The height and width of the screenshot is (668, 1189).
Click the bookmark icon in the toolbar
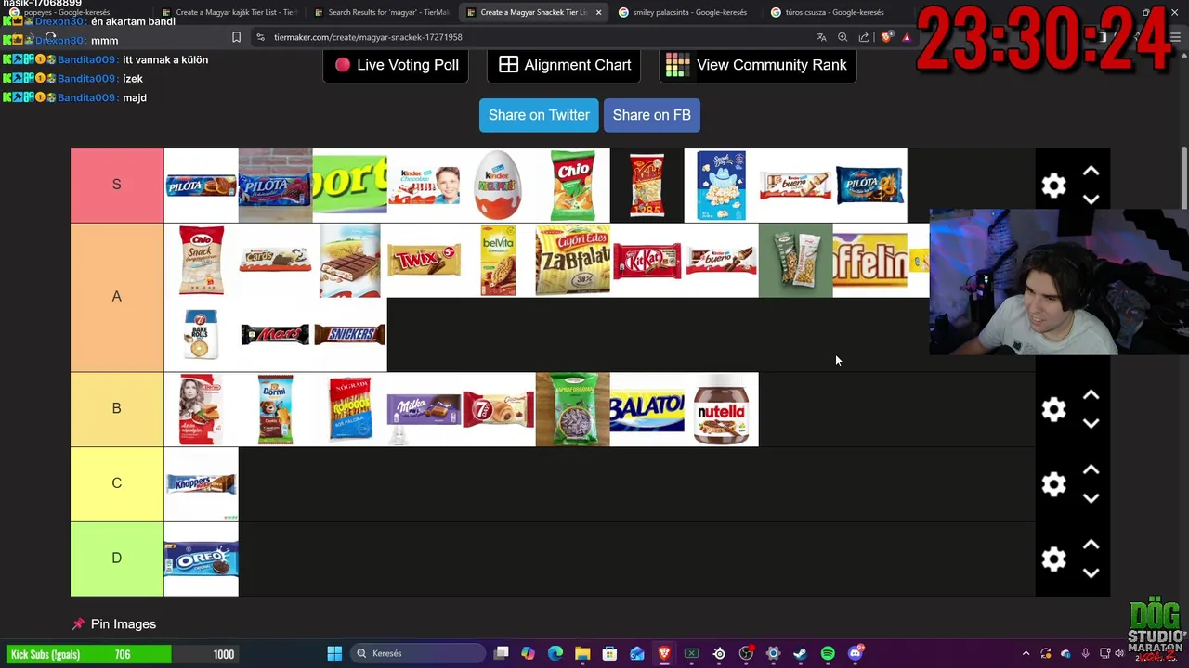click(236, 37)
